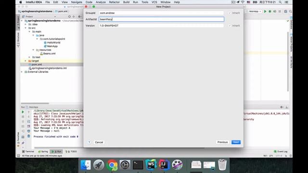
Task: Select HelloWorld class in project tree
Action: [x=52, y=43]
